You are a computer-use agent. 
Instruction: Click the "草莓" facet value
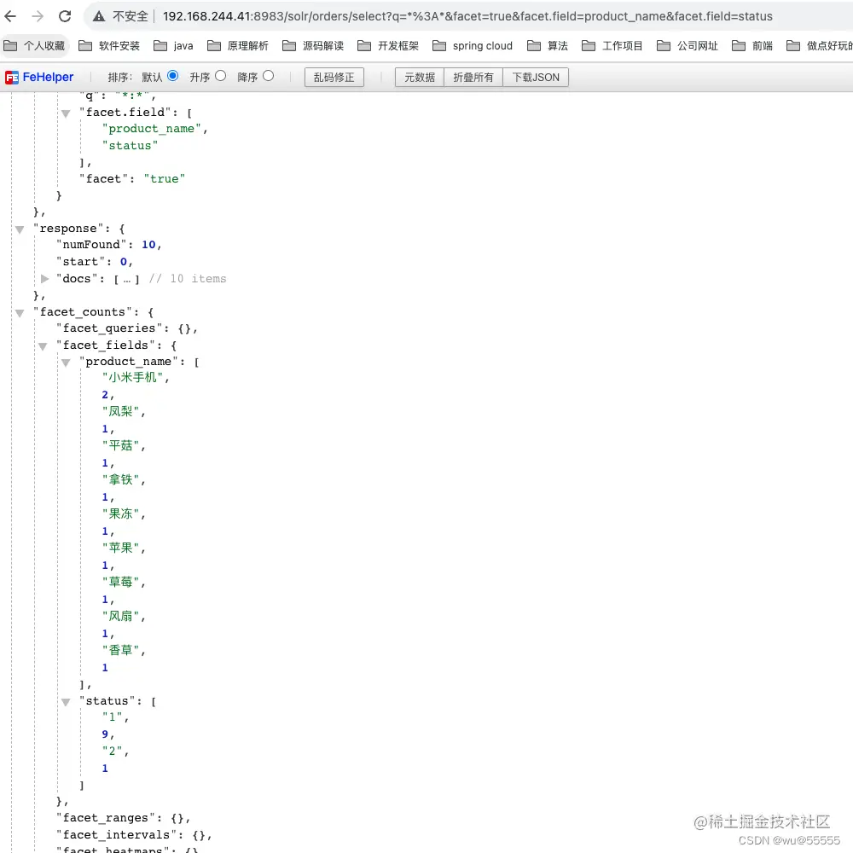pyautogui.click(x=121, y=582)
